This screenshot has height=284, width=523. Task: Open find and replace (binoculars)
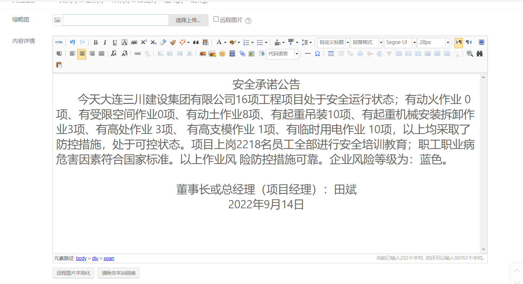point(480,54)
